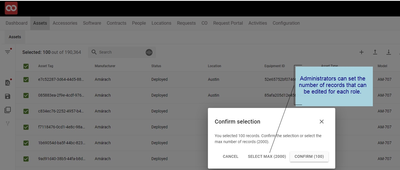Select the Assets sub-tab
400x170 pixels.
[x=15, y=37]
